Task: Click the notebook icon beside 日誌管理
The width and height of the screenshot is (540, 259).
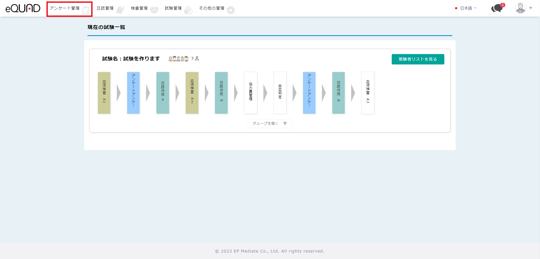Action: click(x=120, y=10)
